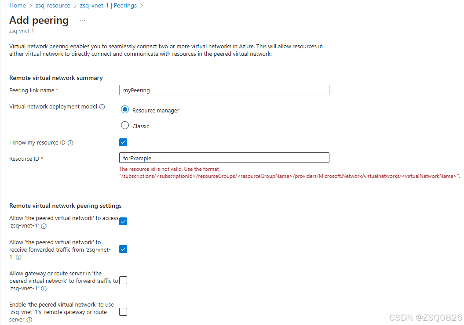Open zsq-vnet-1 | Peerings breadcrumb link
The image size is (464, 325).
108,5
